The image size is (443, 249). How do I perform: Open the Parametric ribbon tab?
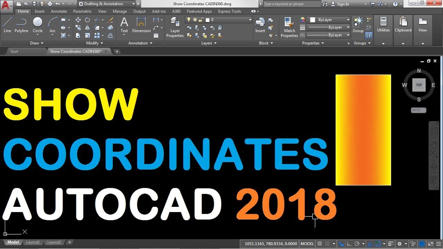(82, 11)
